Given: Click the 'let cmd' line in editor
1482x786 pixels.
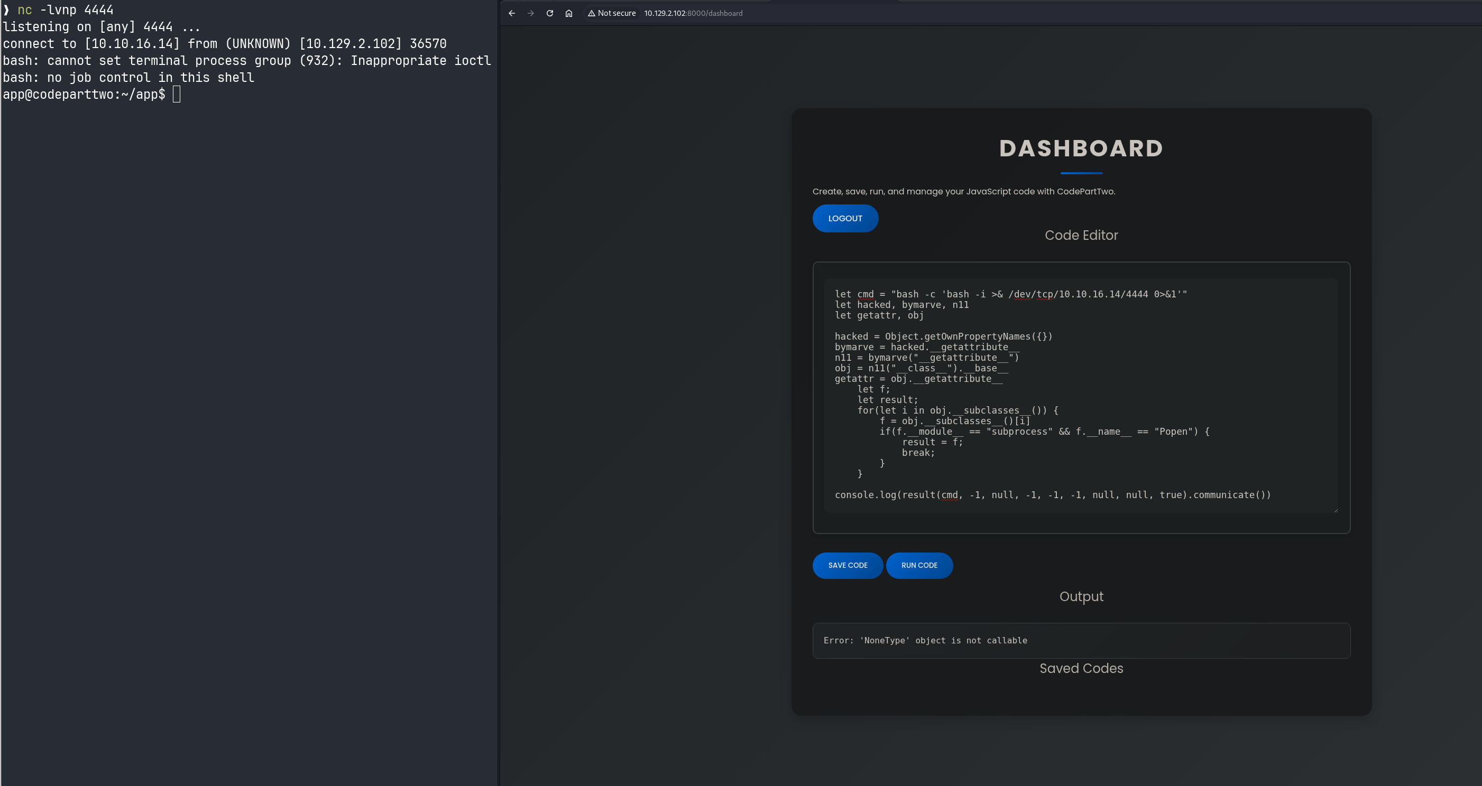Looking at the screenshot, I should coord(1010,294).
